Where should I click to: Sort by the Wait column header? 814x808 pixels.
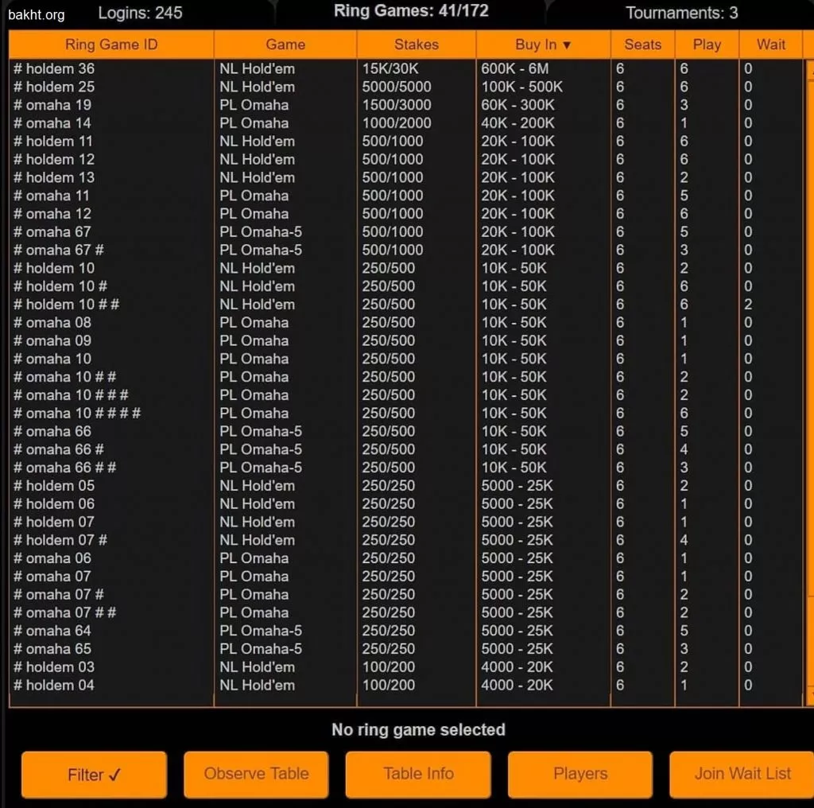pyautogui.click(x=770, y=45)
